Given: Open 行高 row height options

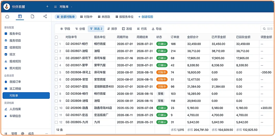Looking at the screenshot, I should [142, 29].
